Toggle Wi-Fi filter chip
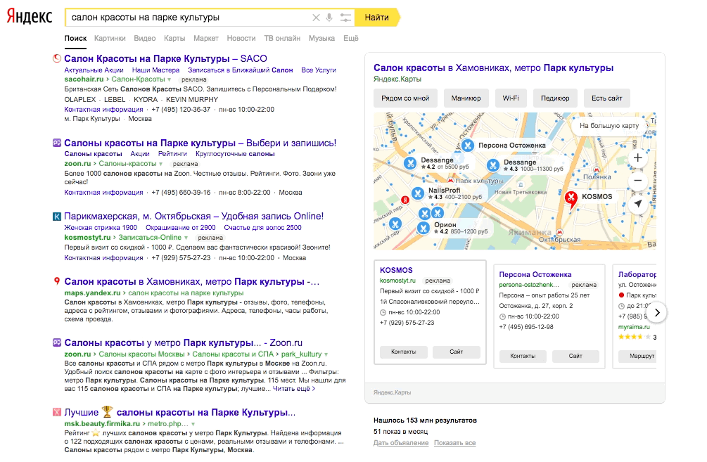 coord(511,98)
